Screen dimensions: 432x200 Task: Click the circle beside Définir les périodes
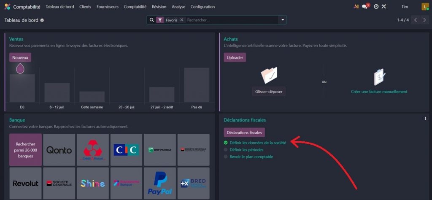coord(226,150)
